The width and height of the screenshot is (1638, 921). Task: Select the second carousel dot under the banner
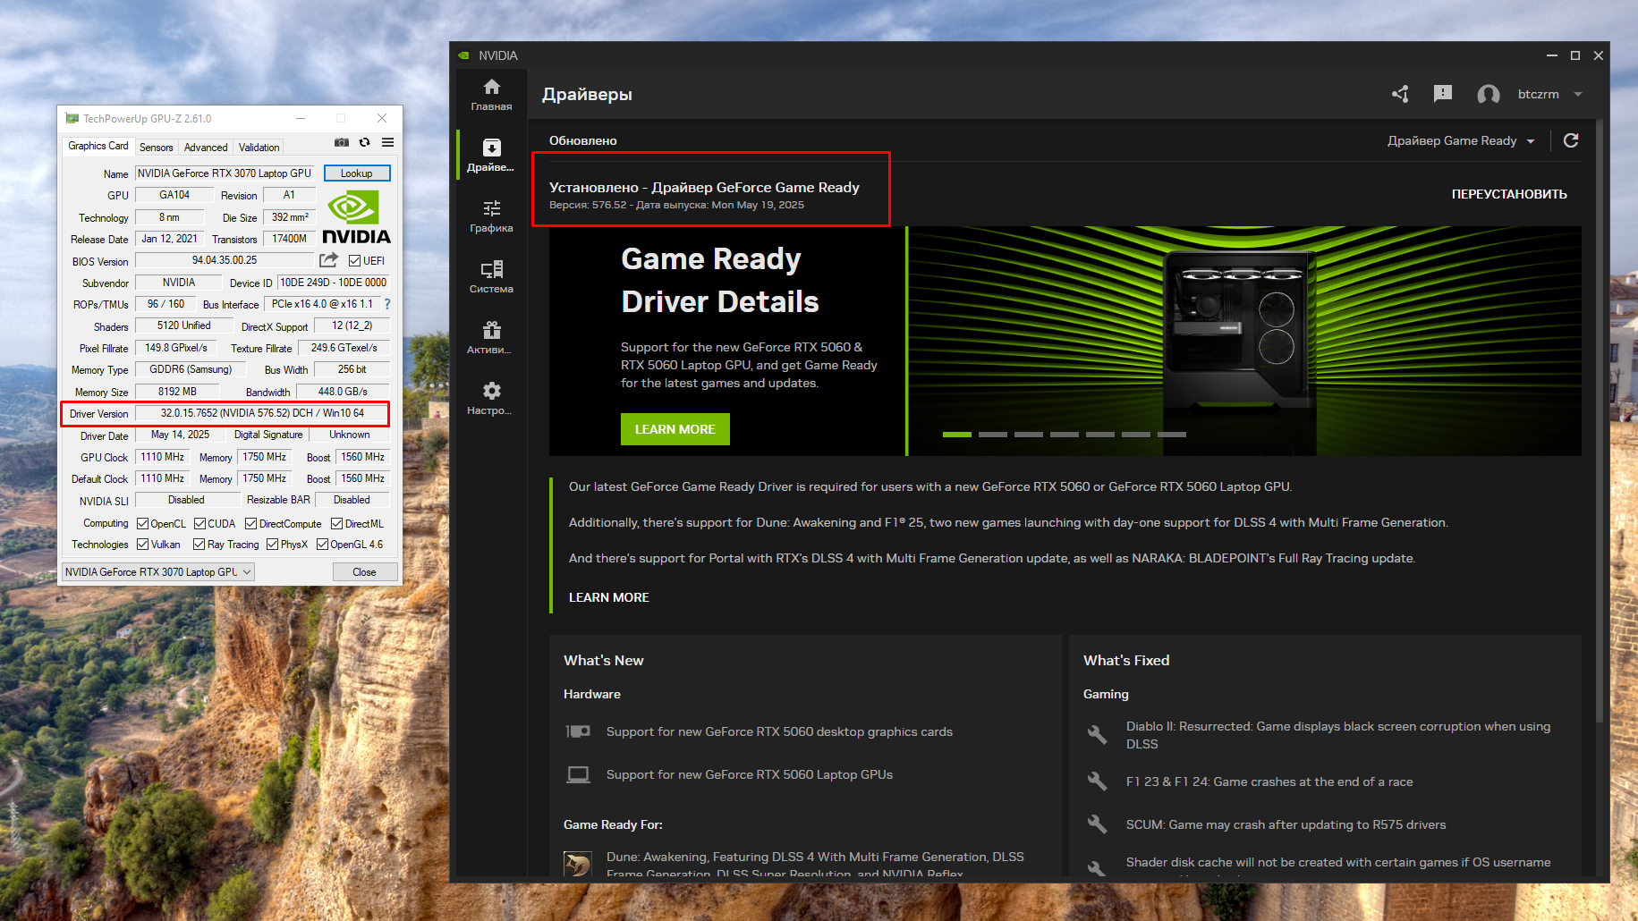(x=992, y=435)
